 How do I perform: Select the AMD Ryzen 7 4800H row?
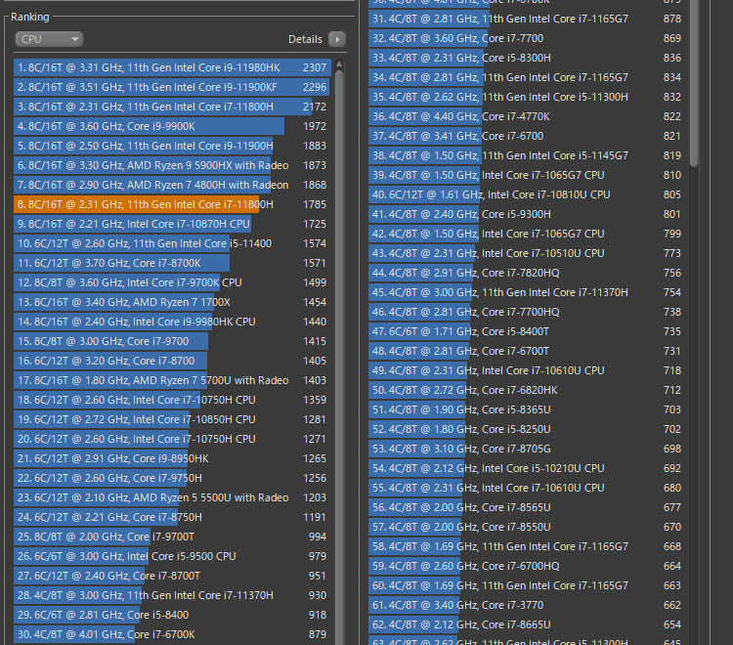pos(172,185)
